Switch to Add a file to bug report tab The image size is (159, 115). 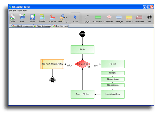point(22,26)
